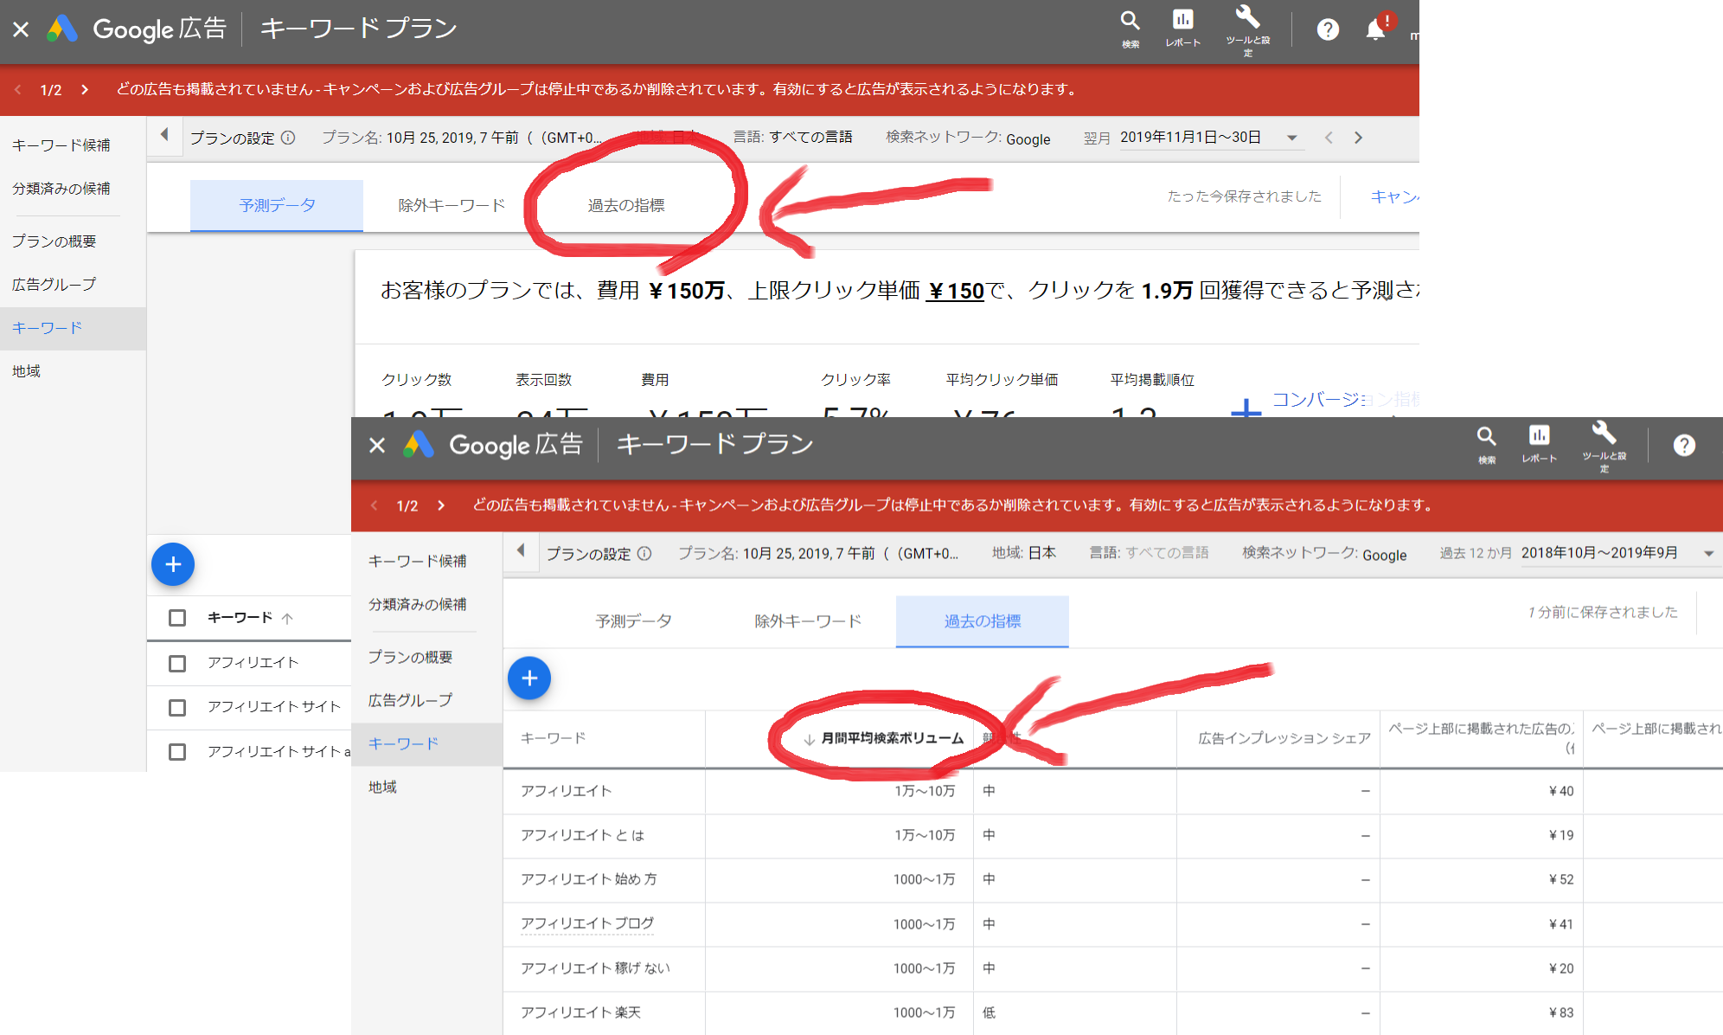Open 広告グループ in upper window sidebar
Viewport: 1723px width, 1035px height.
54,285
